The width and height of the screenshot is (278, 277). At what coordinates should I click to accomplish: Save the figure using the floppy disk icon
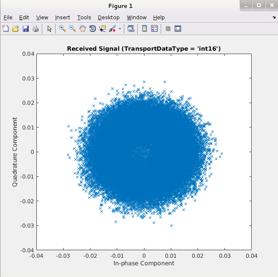(26, 28)
